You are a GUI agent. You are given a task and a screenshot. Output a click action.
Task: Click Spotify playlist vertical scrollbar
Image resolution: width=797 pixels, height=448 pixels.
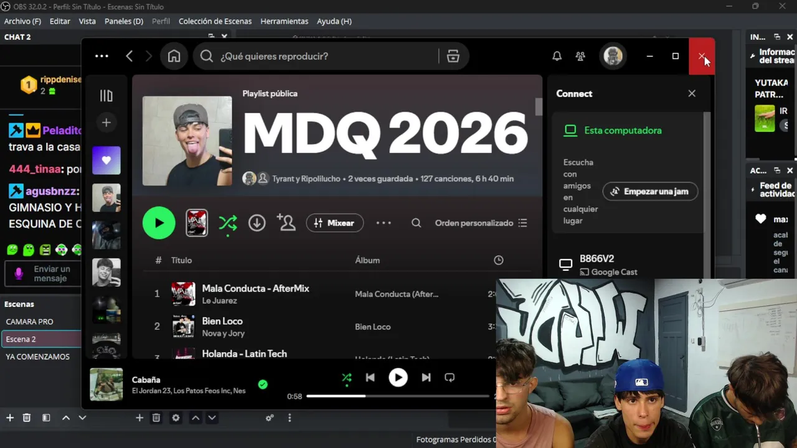(539, 106)
